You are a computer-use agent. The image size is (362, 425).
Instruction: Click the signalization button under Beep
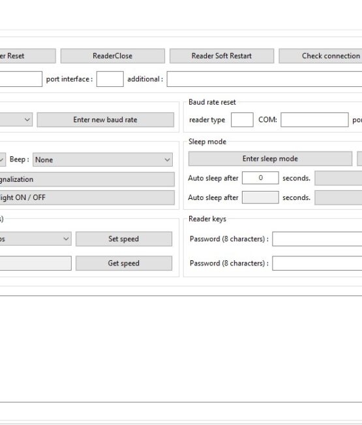click(87, 179)
